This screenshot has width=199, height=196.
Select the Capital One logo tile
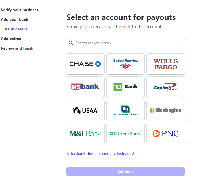(165, 87)
